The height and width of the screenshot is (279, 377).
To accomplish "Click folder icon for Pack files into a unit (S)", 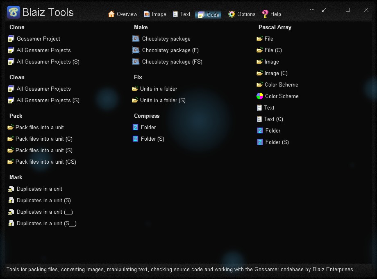I will coord(10,150).
